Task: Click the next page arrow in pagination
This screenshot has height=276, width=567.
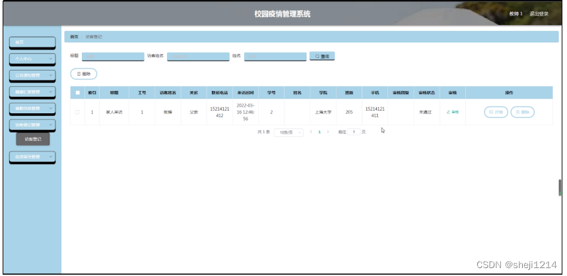Action: 328,132
